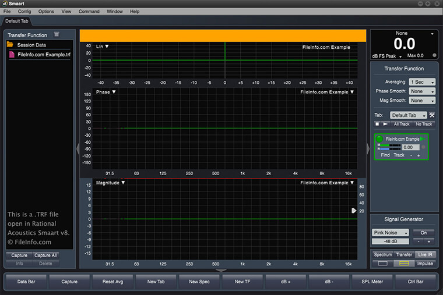Open the Pink Noise signal type dropdown
This screenshot has height=295, width=443.
click(391, 233)
